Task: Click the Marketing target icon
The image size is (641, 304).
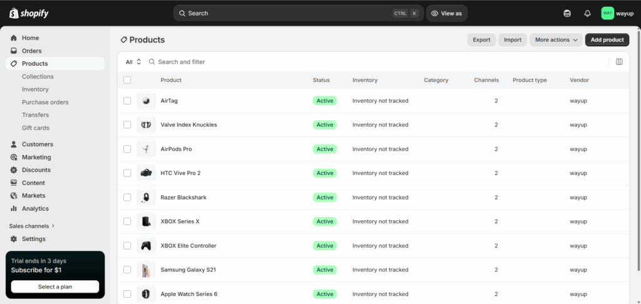Action: point(14,157)
